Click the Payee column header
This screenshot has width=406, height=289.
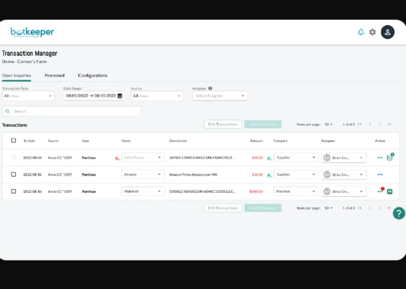pos(126,141)
